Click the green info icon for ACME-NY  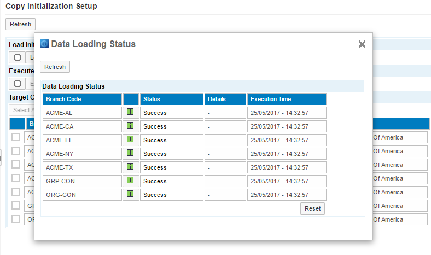click(130, 153)
